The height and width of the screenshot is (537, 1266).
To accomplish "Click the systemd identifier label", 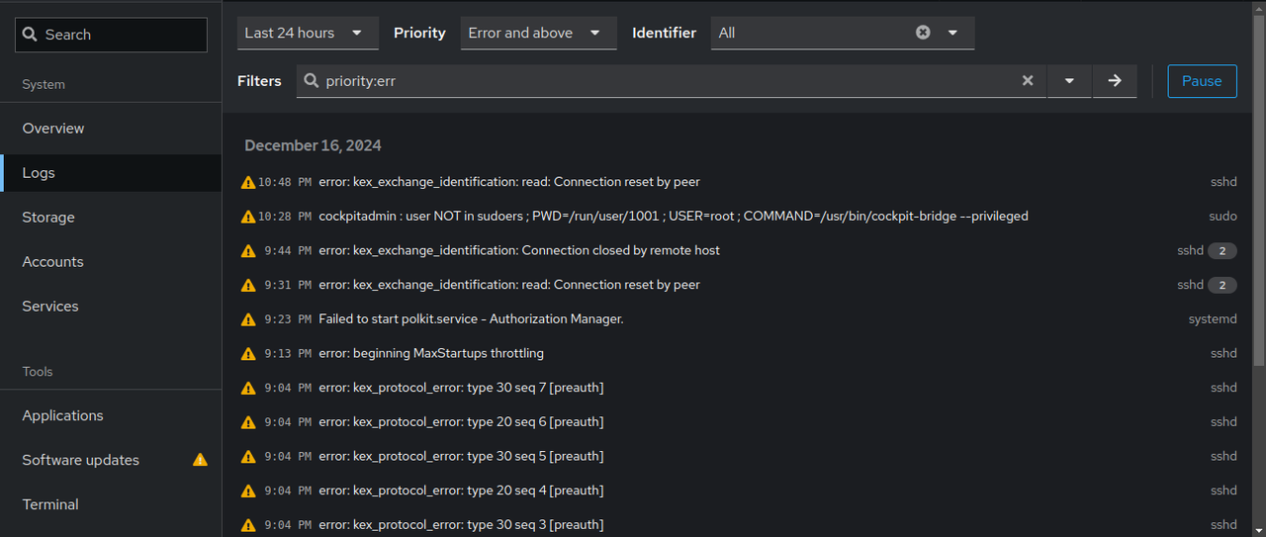I will point(1213,318).
